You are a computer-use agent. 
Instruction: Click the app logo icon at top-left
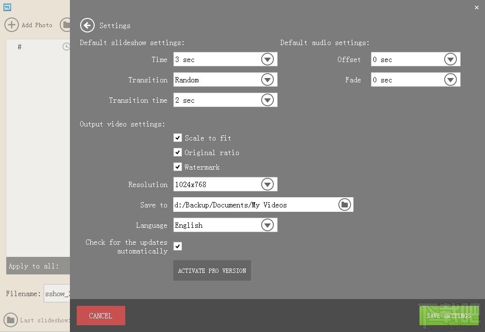click(7, 7)
